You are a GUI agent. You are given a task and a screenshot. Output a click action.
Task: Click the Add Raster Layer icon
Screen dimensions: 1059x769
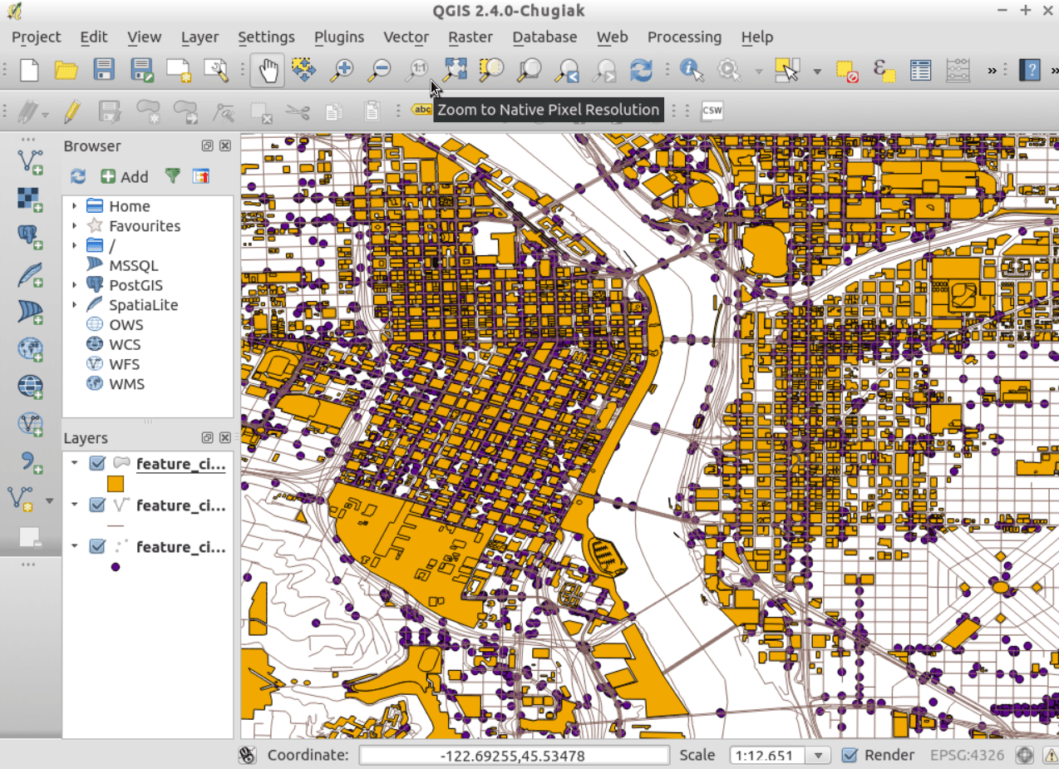[30, 199]
